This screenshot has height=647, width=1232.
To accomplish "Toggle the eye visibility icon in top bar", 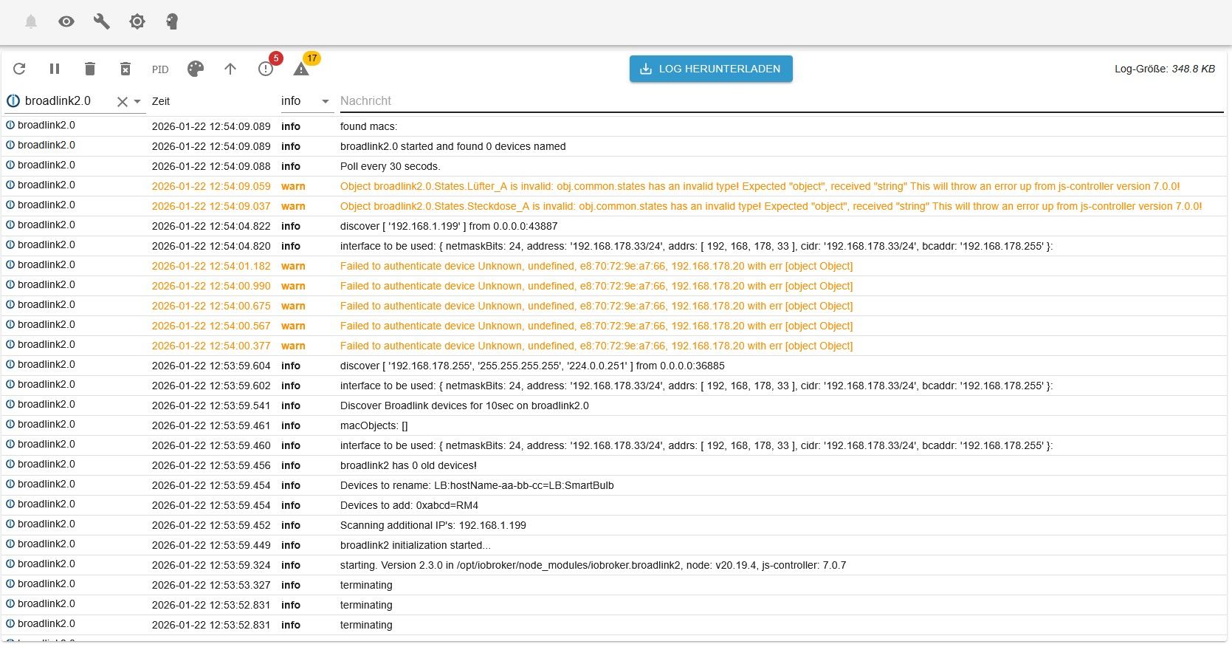I will tap(66, 21).
